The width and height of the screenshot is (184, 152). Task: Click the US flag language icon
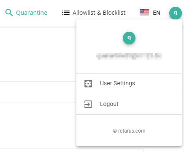[x=144, y=13]
